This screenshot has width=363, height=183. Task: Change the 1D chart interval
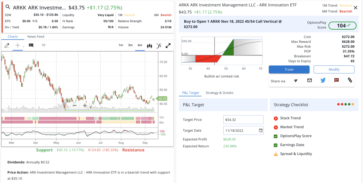[43, 45]
